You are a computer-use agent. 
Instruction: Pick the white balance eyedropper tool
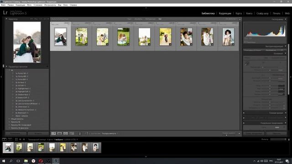click(x=247, y=64)
